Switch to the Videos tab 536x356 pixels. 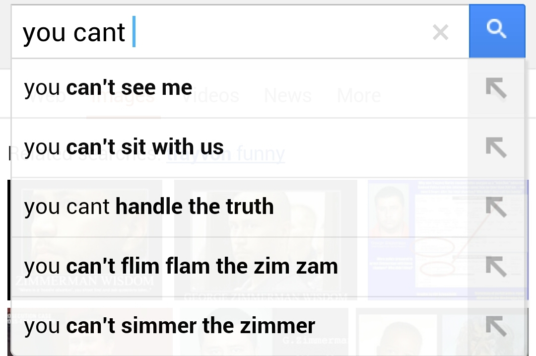click(210, 95)
